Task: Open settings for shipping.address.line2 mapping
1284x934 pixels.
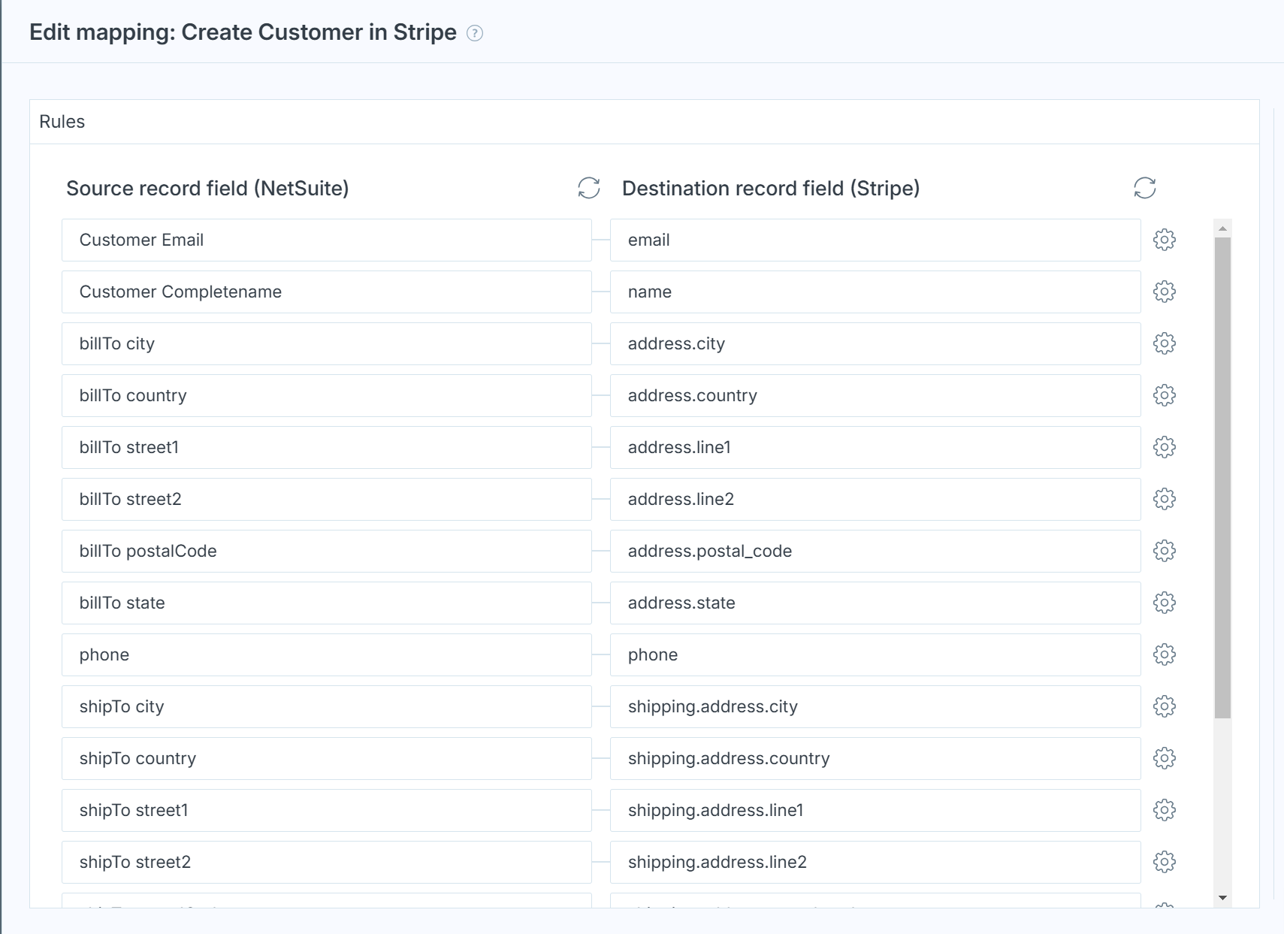Action: click(1164, 863)
